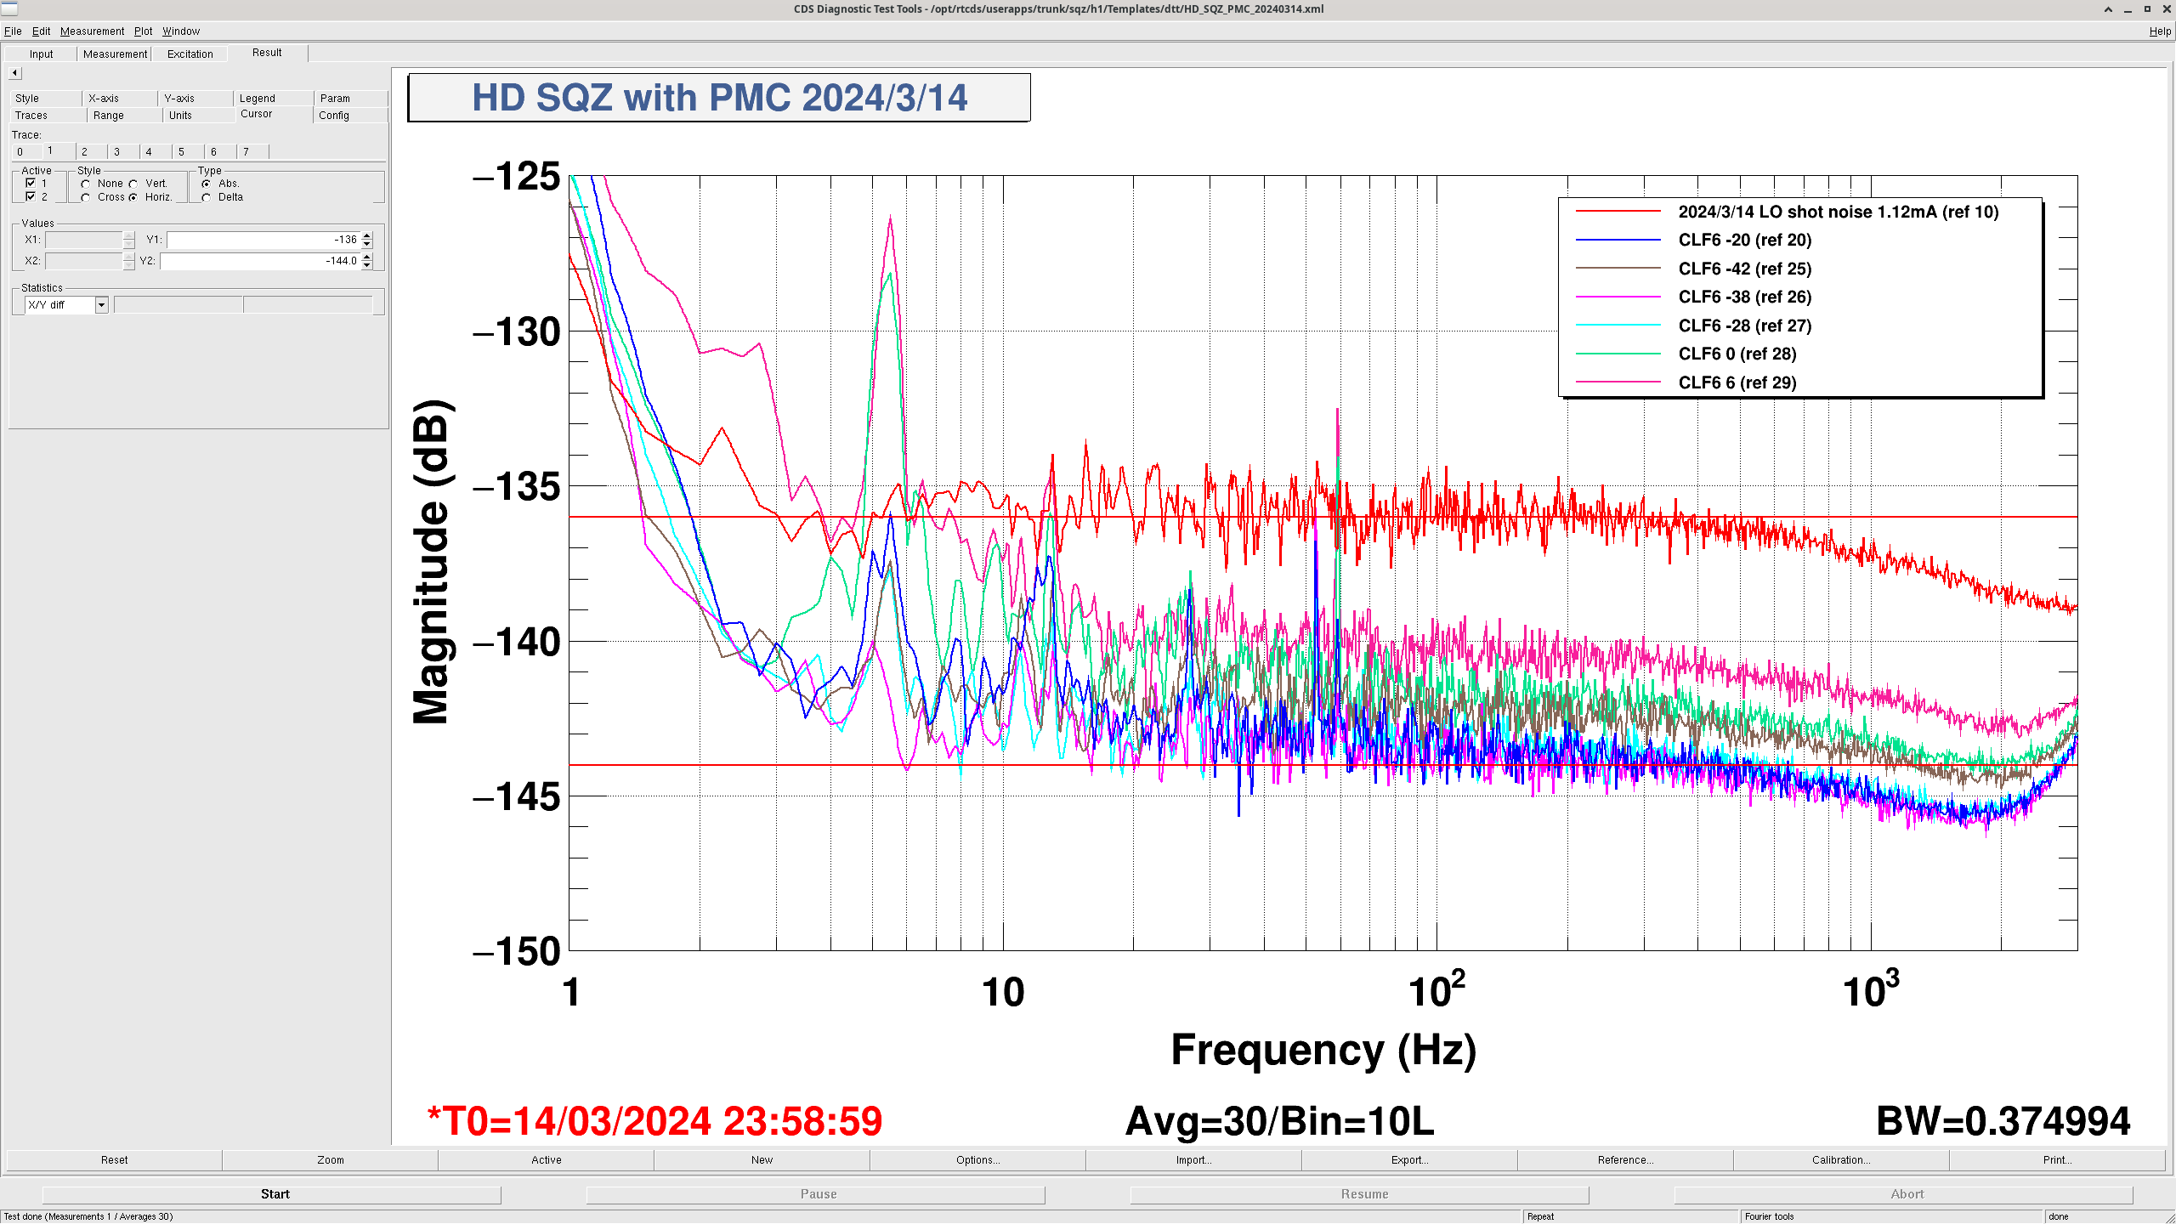Open the Traces options tab
The width and height of the screenshot is (2176, 1224).
31,116
